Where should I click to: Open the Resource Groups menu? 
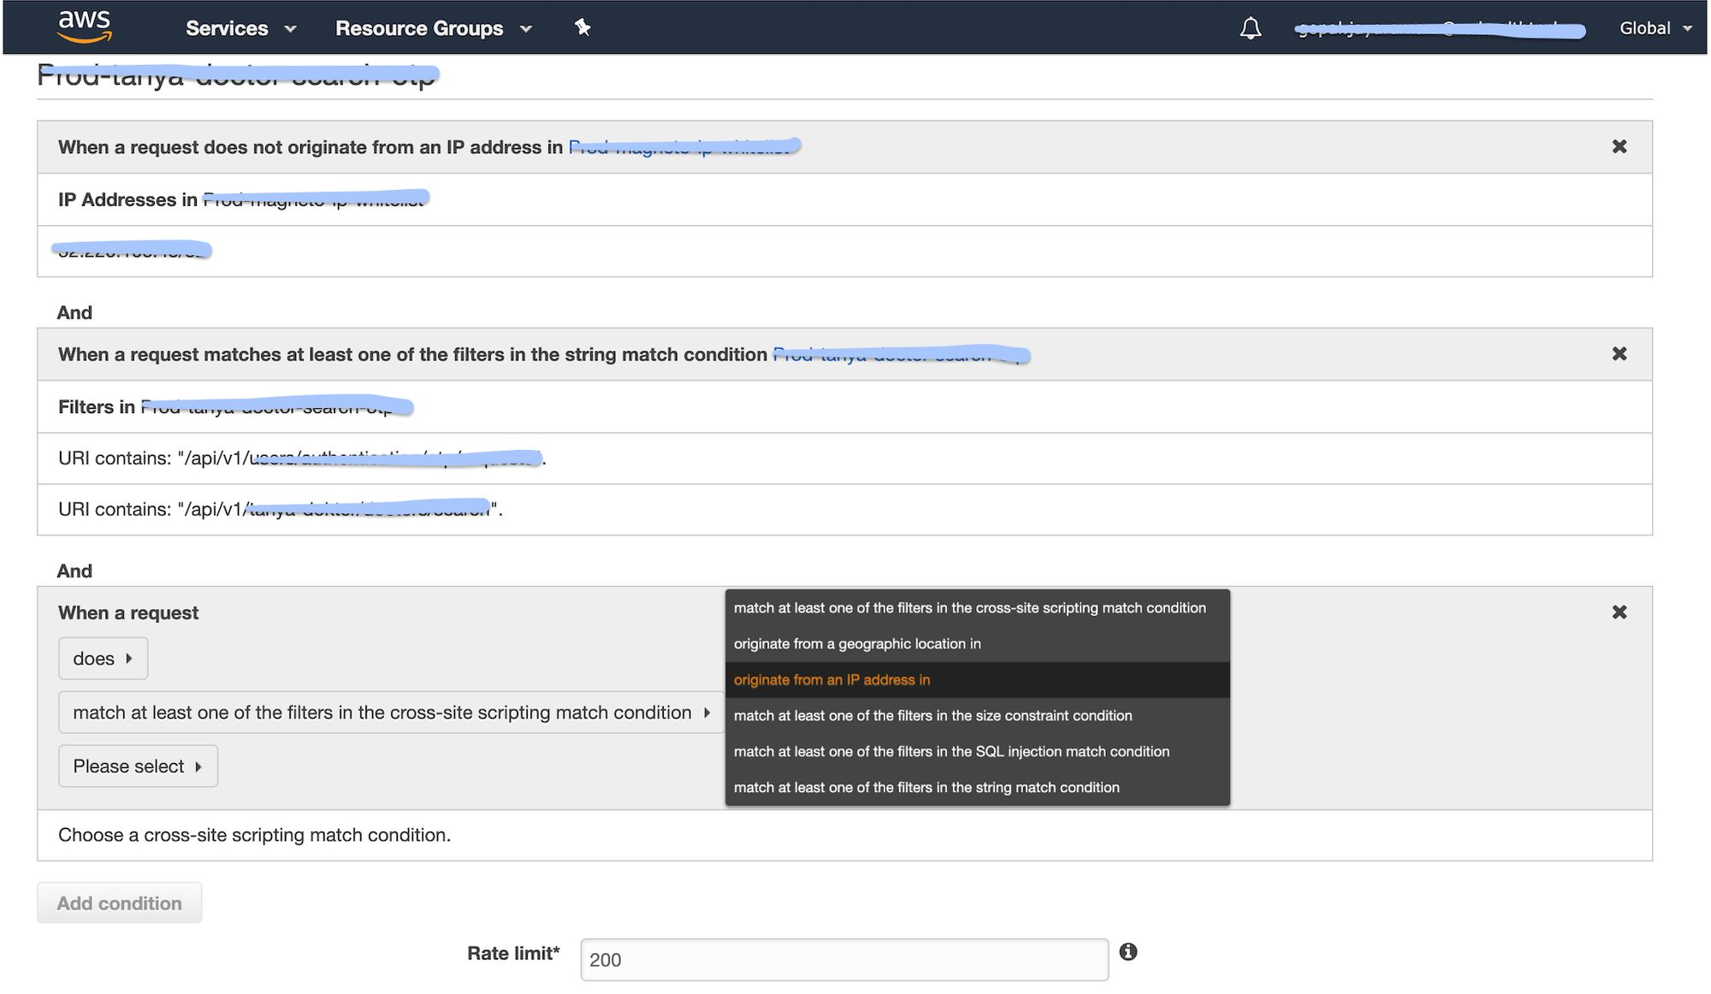pos(433,28)
